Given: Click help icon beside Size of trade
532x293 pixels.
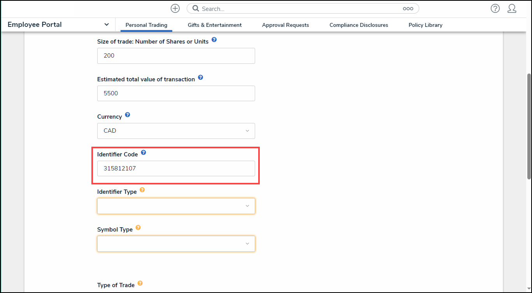Looking at the screenshot, I should (214, 40).
